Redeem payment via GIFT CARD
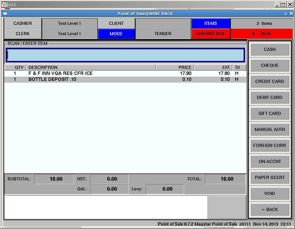295x229 pixels. pos(270,113)
